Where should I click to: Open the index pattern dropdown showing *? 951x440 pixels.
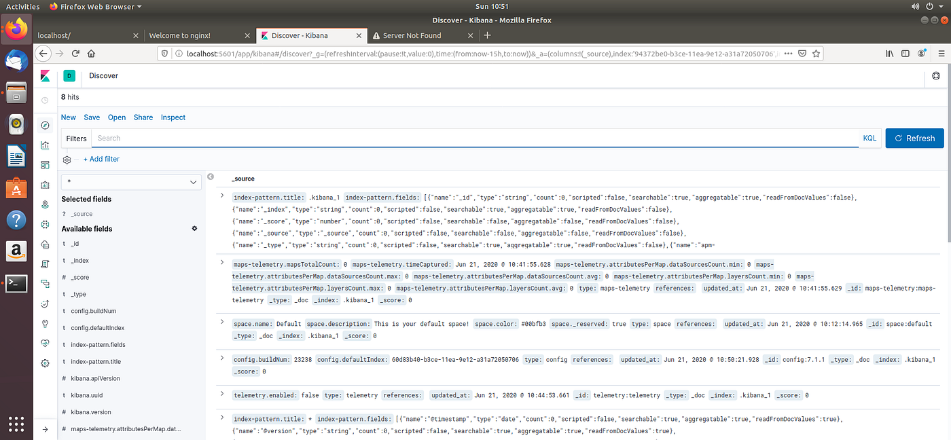point(131,182)
